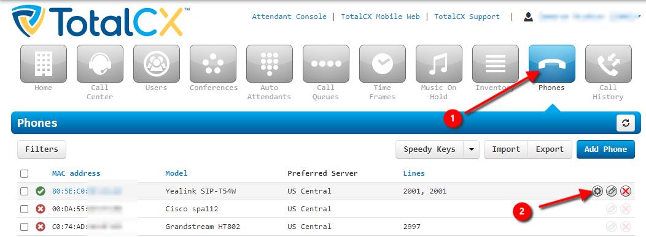This screenshot has width=646, height=237.
Task: Open the Call Queues dots icon
Action: pos(326,64)
